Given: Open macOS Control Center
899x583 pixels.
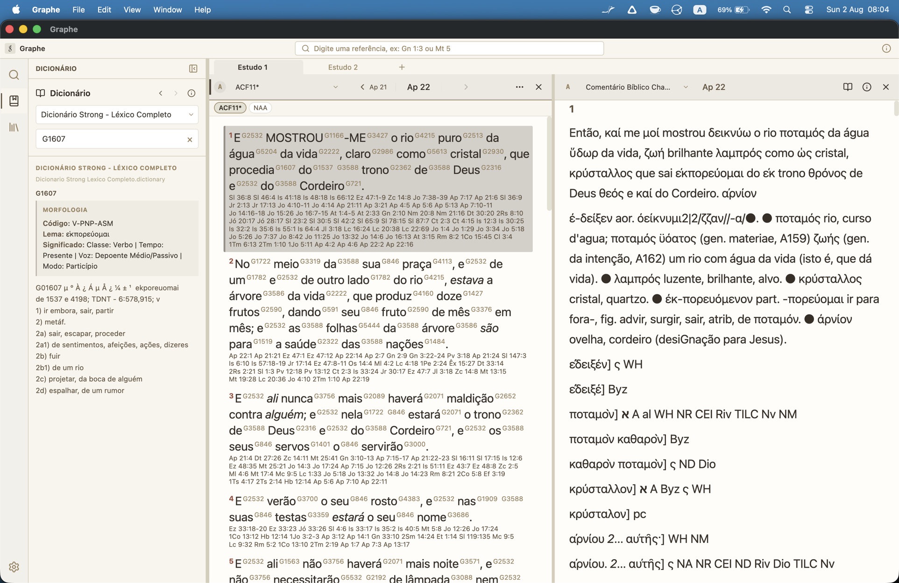Looking at the screenshot, I should (x=809, y=9).
